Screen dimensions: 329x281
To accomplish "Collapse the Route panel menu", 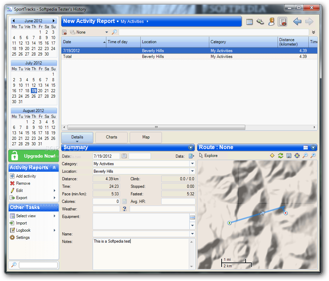I will [313, 147].
